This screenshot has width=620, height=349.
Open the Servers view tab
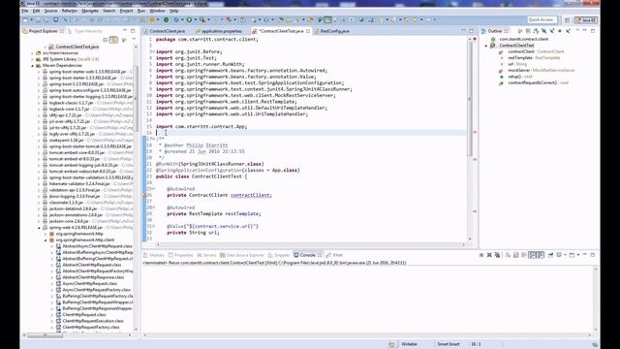(206, 255)
